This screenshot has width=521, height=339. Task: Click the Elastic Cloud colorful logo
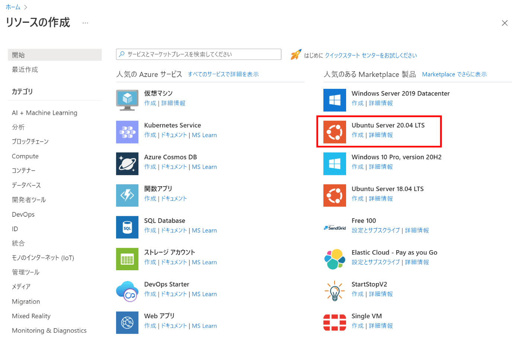335,259
